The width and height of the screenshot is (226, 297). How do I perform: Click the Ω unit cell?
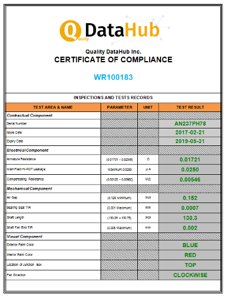[148, 160]
